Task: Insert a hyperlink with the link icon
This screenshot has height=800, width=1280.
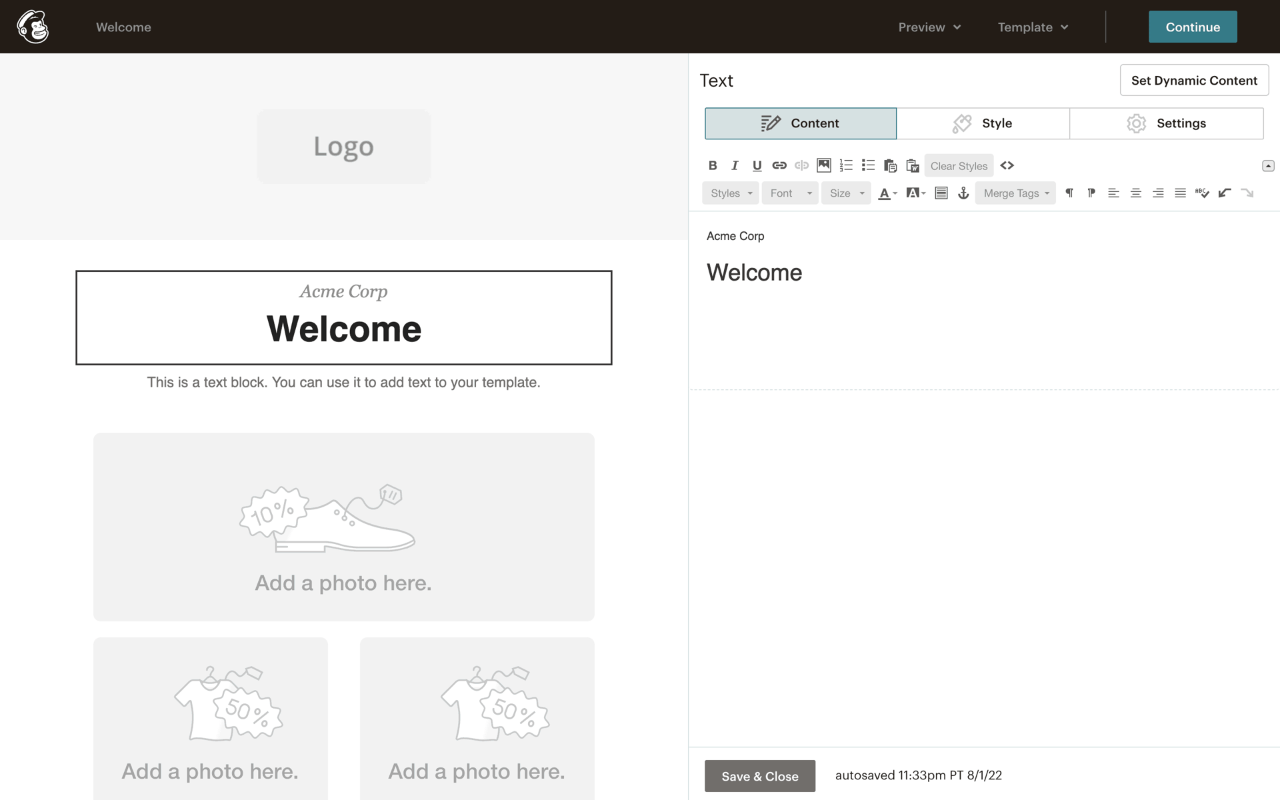Action: [x=779, y=165]
